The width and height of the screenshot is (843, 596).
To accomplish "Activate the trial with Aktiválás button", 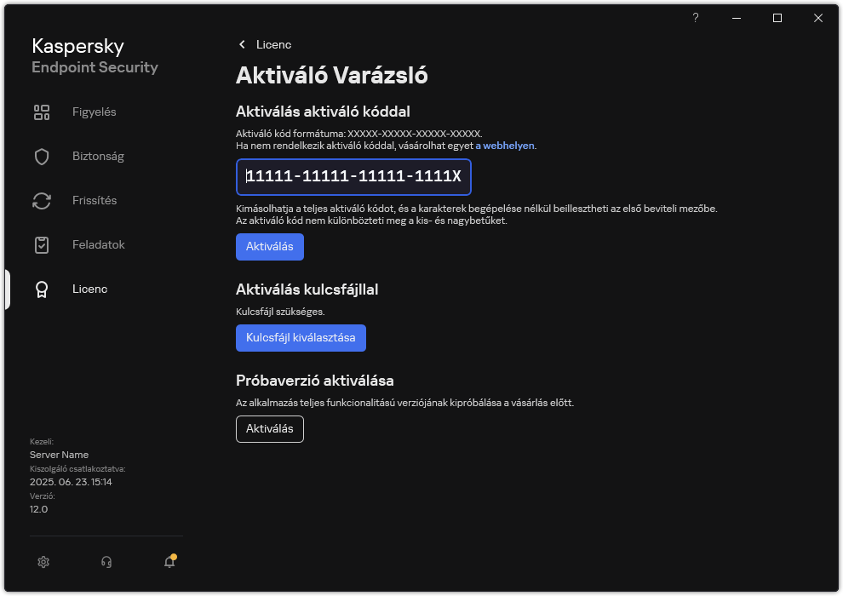I will (269, 429).
